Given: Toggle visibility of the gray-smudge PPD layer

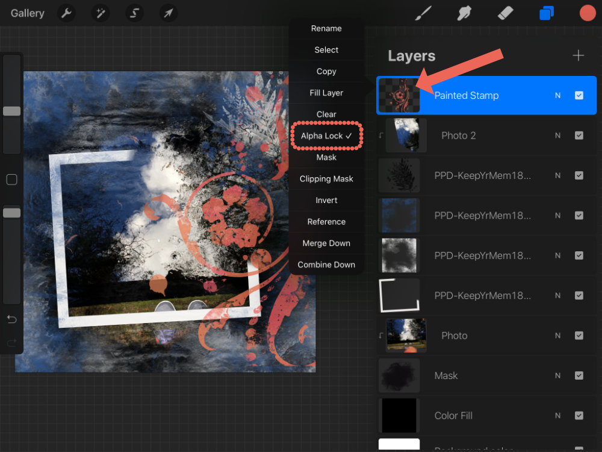Looking at the screenshot, I should pos(579,255).
